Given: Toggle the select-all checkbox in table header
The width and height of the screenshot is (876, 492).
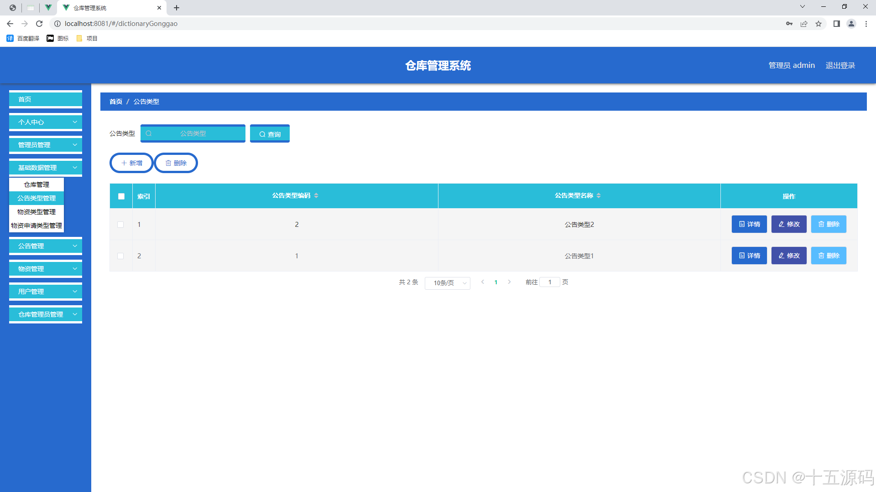Looking at the screenshot, I should tap(121, 196).
